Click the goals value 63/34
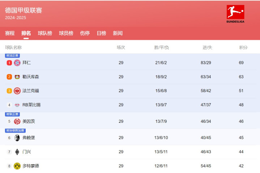This screenshot has width=260, height=173. pyautogui.click(x=206, y=77)
